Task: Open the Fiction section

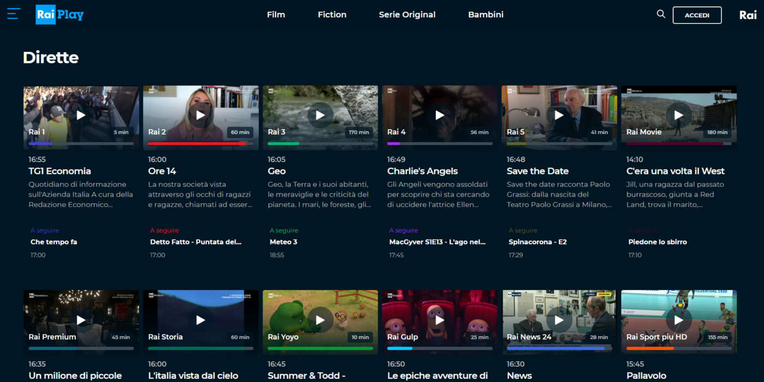Action: pyautogui.click(x=332, y=15)
